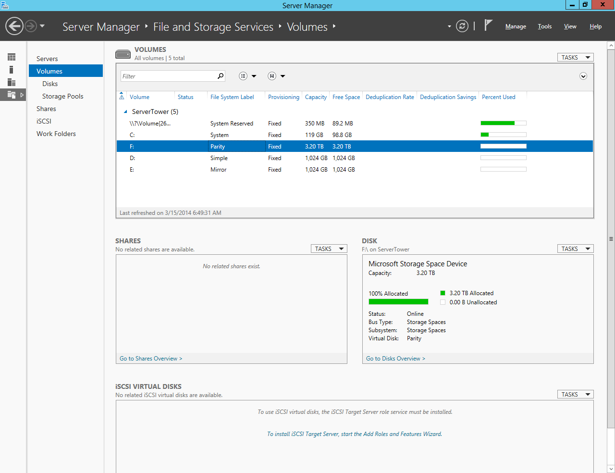Viewport: 615px width, 473px height.
Task: Collapse the ServerTower group
Action: [126, 112]
